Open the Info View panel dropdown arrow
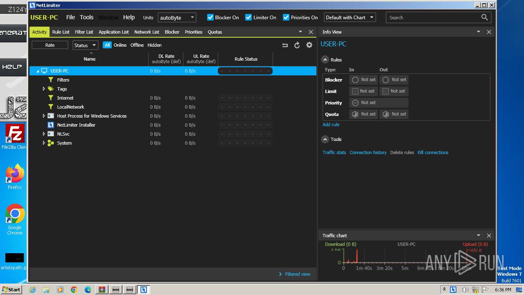Viewport: 524px width, 295px height. pos(478,32)
